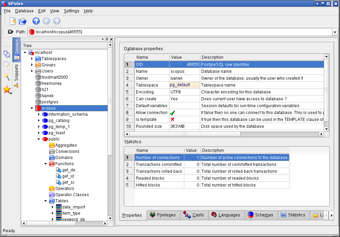
Task: Click the get_de function icon
Action: (58, 170)
